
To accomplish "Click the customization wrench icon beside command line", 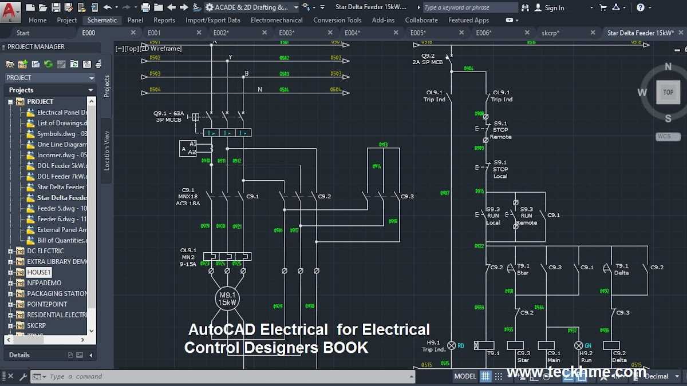I will tap(23, 377).
